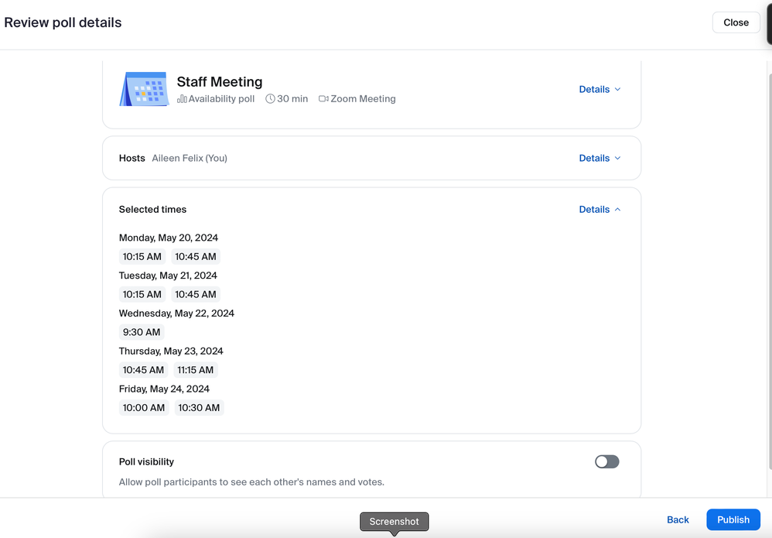The height and width of the screenshot is (538, 772).
Task: Expand the Hosts Details section
Action: 599,158
